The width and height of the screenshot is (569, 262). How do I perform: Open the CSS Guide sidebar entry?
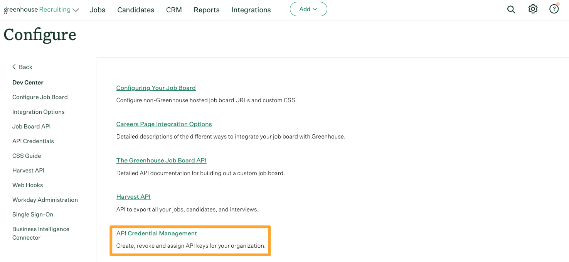(x=27, y=156)
